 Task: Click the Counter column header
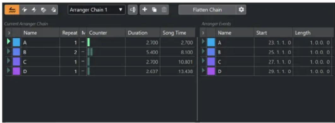[106, 33]
